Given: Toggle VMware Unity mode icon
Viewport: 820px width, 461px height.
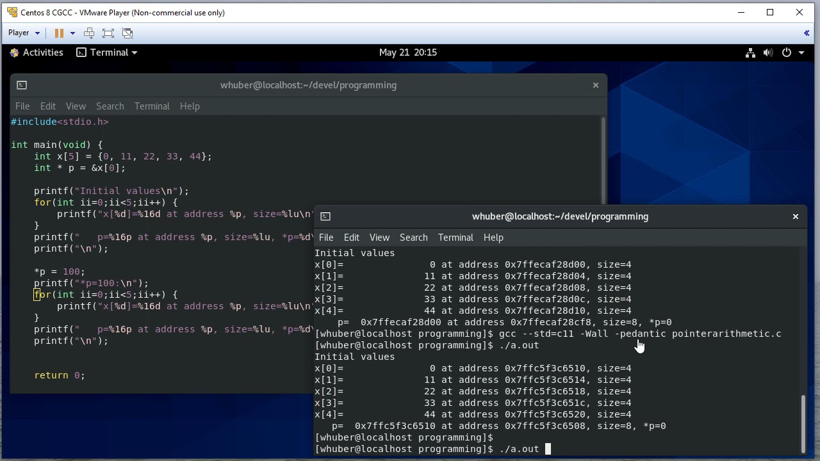Looking at the screenshot, I should pos(127,33).
